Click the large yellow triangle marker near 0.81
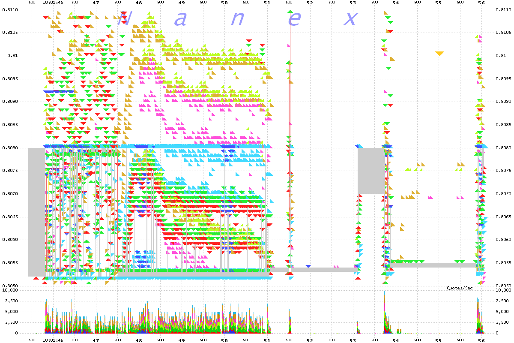514x343 pixels. [439, 54]
